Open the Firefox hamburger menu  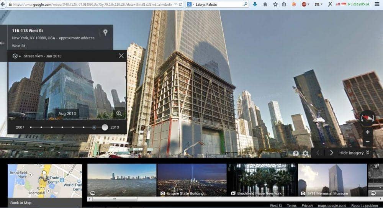377,4
